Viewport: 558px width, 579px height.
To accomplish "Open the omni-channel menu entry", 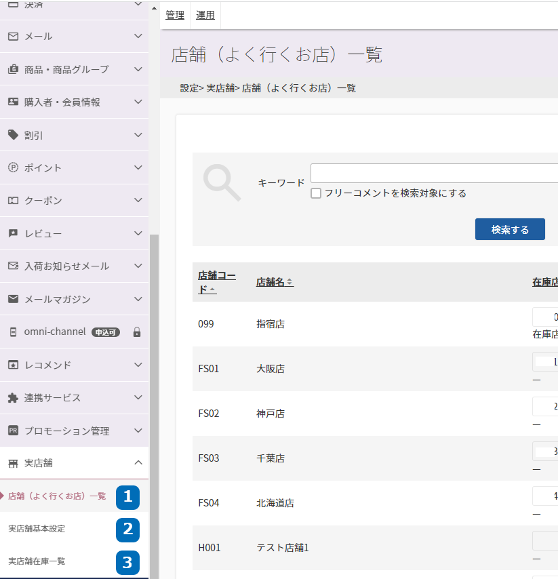I will 55,332.
